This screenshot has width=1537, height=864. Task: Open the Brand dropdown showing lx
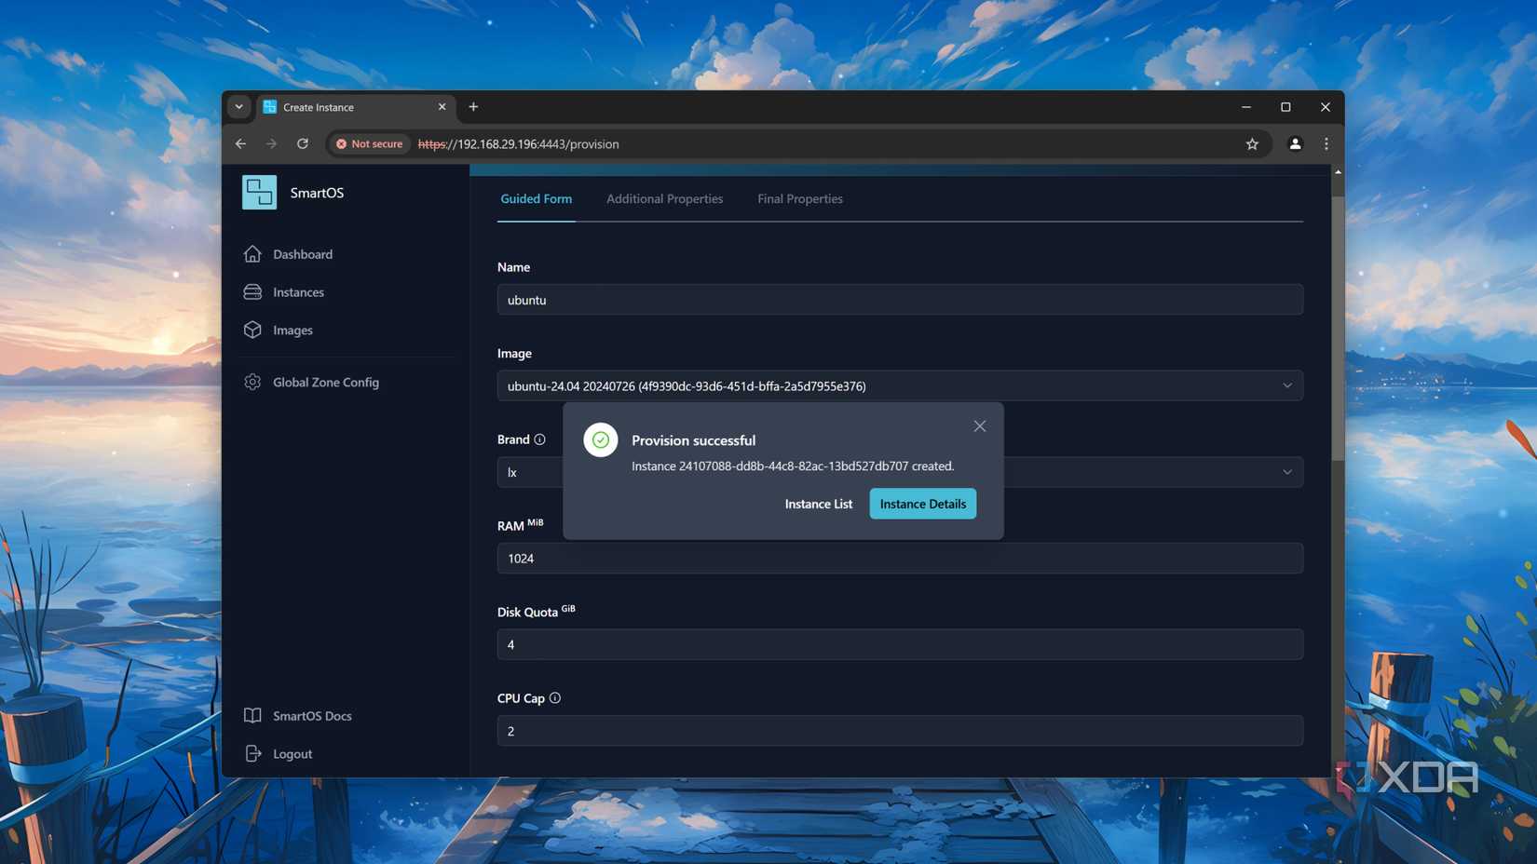click(x=1287, y=472)
